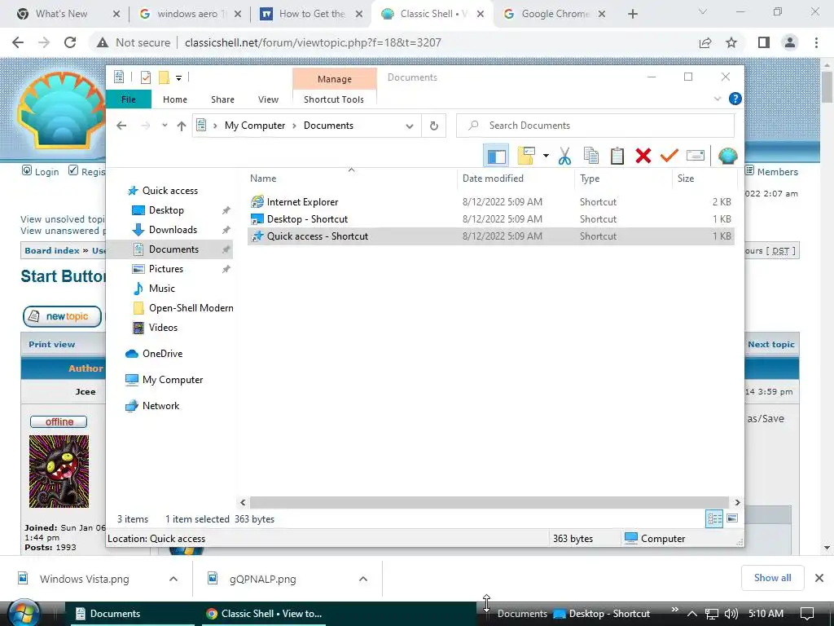Open Customize Quick Access Toolbar dropdown
This screenshot has height=626, width=834.
pyautogui.click(x=178, y=78)
